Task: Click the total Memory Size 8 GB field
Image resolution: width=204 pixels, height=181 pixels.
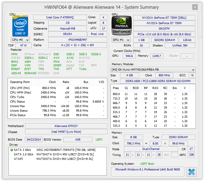Action: coord(133,137)
